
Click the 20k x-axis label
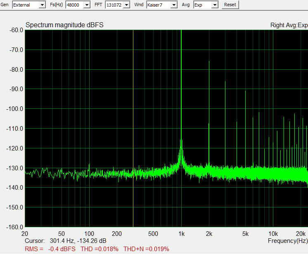301,234
